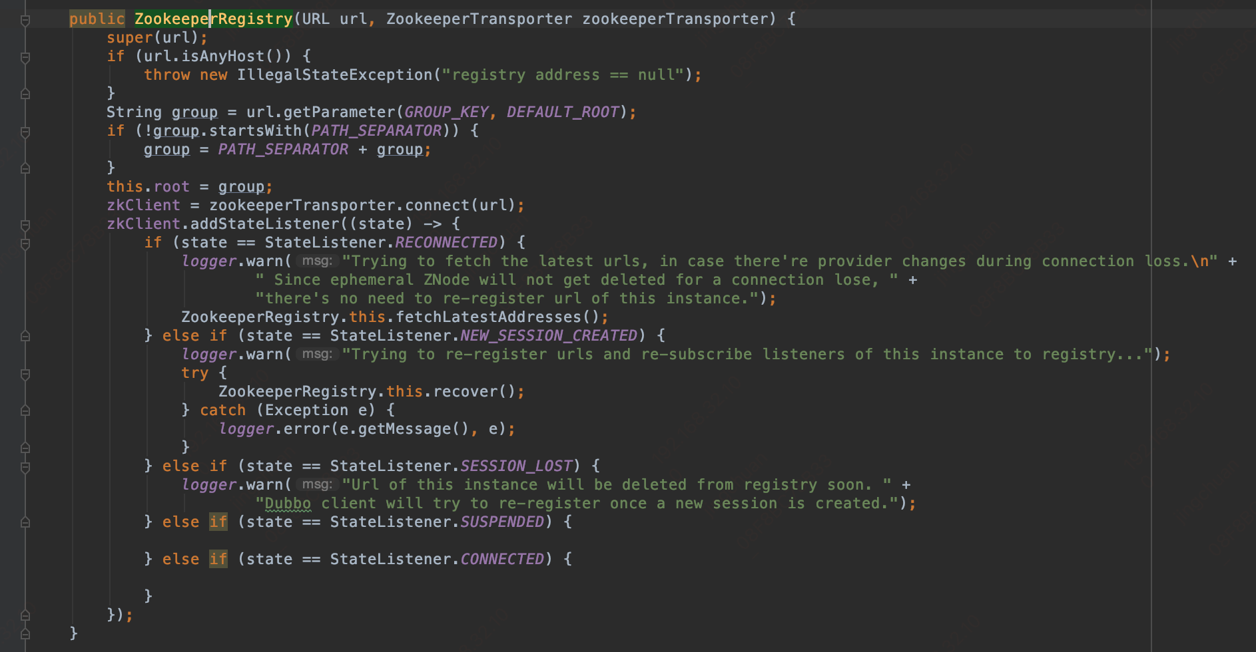The image size is (1256, 652).
Task: Click the SESSION_LOST constant
Action: (x=516, y=466)
